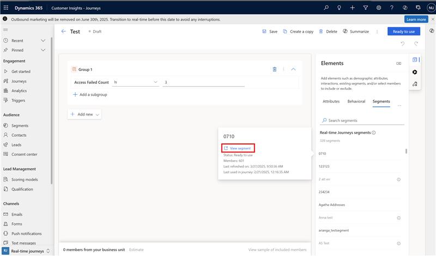The height and width of the screenshot is (256, 436).
Task: Click the Search segments input field
Action: click(x=362, y=120)
